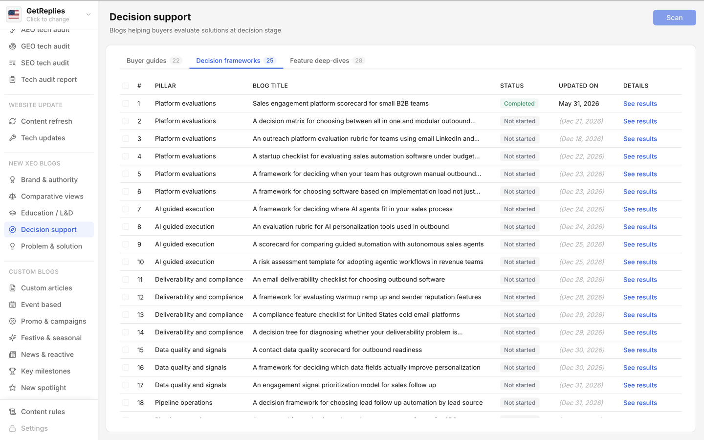Click the Scan button
Screen dimensions: 704x440
point(674,18)
